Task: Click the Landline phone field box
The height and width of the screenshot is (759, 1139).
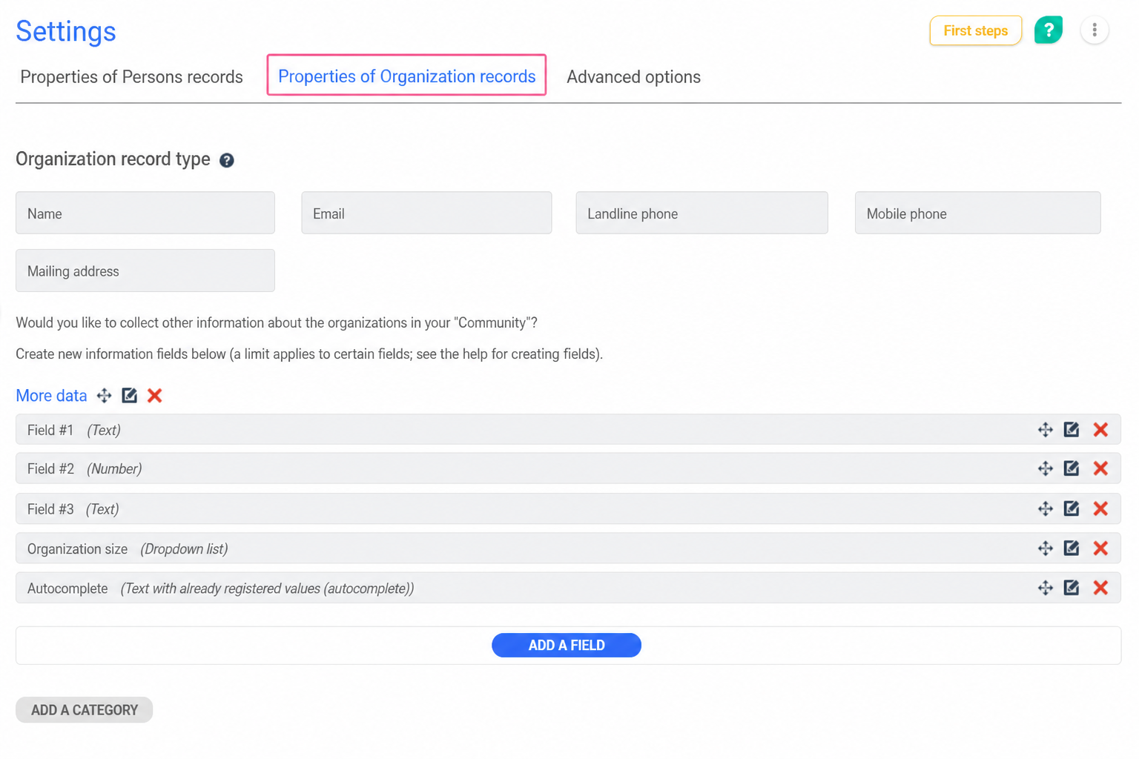Action: [x=701, y=213]
